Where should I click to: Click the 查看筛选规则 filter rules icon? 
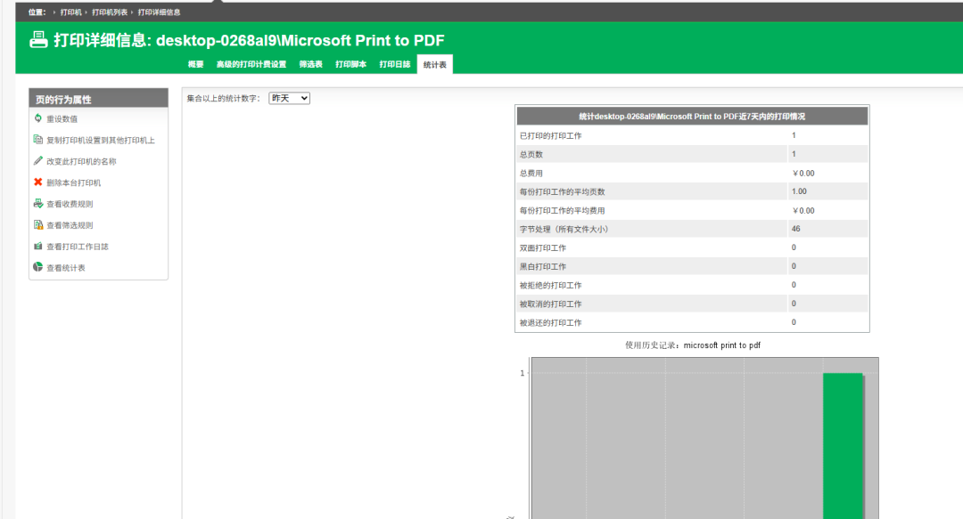(x=38, y=225)
